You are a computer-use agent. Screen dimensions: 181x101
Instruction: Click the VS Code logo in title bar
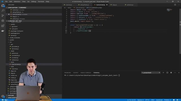click(2, 1)
